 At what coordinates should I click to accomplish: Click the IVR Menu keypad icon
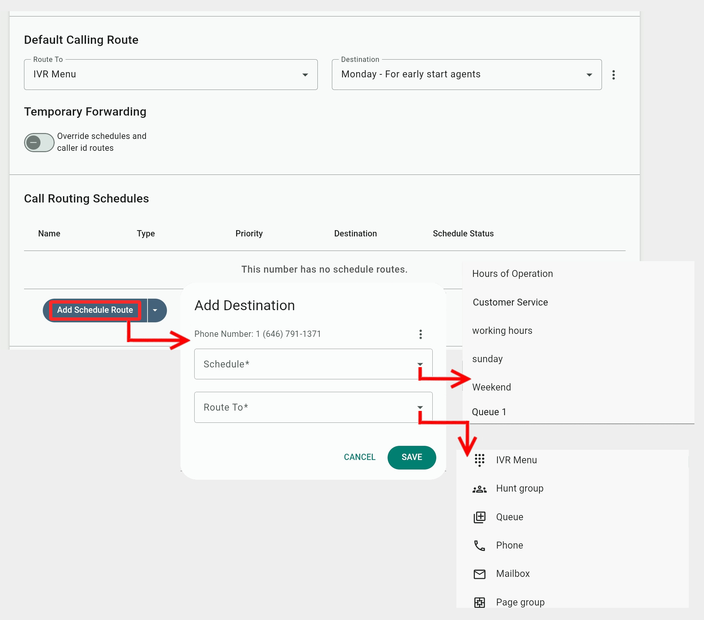tap(479, 460)
